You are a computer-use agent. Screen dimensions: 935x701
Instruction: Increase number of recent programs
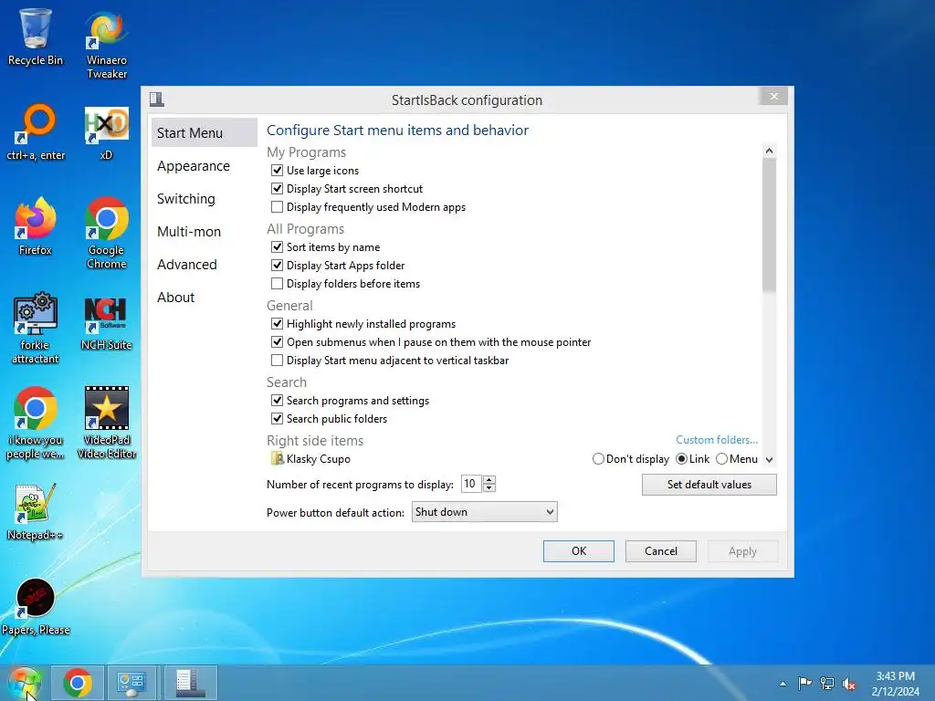(x=489, y=479)
